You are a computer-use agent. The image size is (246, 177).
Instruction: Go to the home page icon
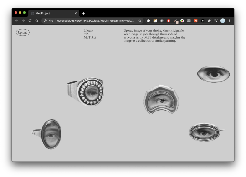point(37,20)
